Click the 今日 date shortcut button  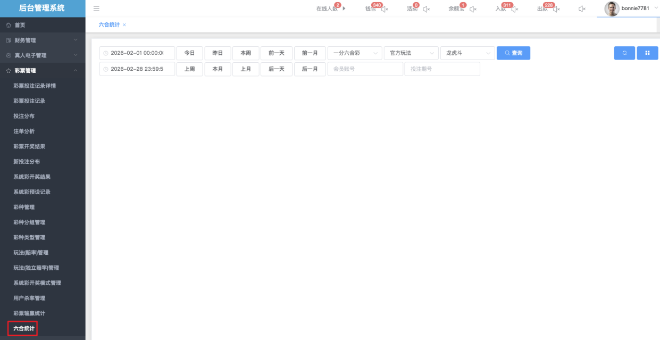tap(189, 53)
